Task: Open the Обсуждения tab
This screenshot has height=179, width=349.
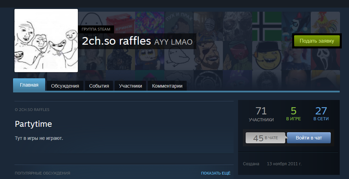Action: point(65,86)
